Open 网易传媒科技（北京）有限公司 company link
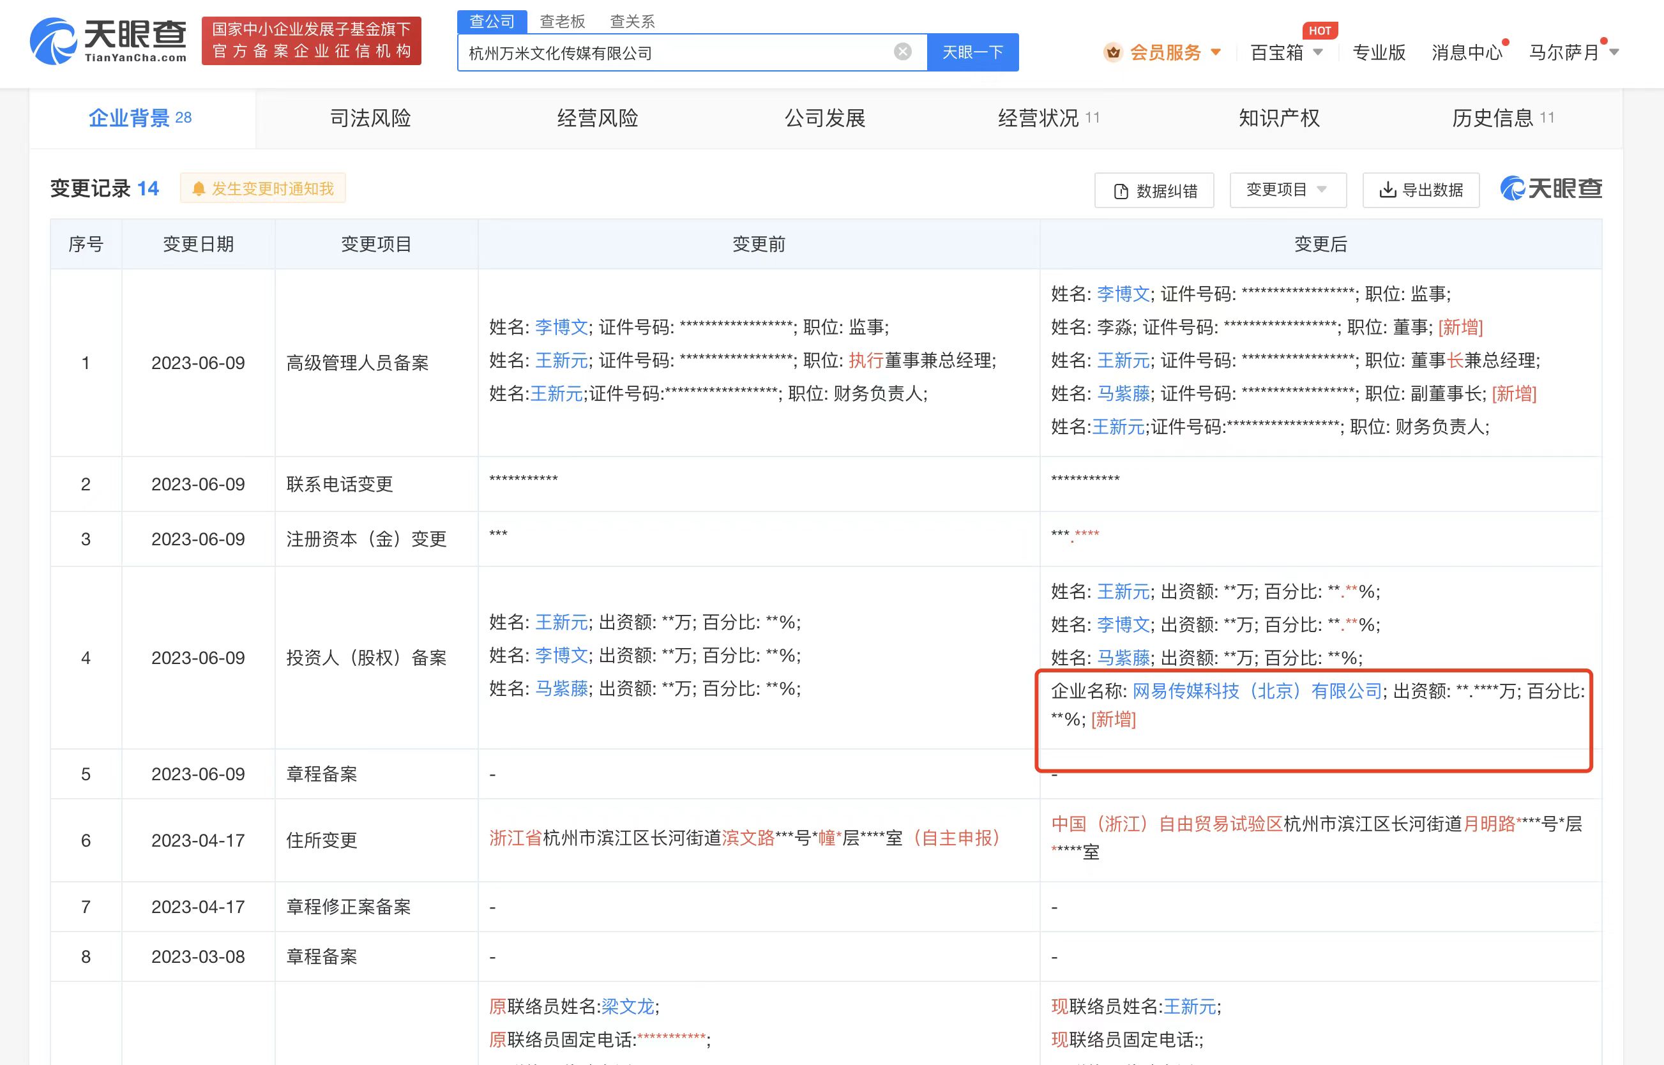This screenshot has height=1065, width=1664. [x=1257, y=691]
